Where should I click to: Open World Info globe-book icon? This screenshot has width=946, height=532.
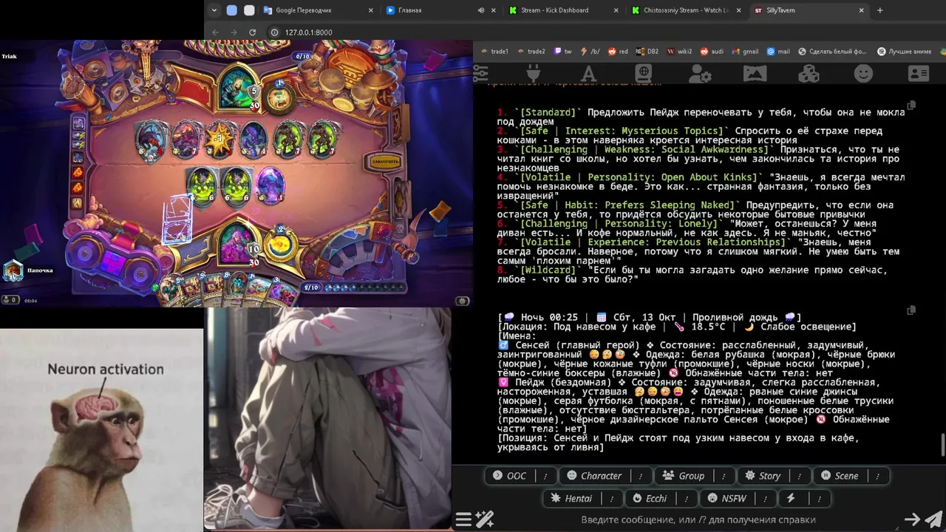tap(643, 73)
